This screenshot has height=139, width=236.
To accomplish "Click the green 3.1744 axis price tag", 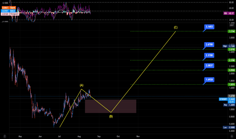I will pos(232,31).
